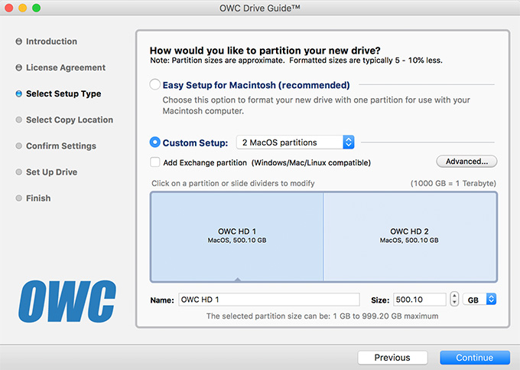Click the size stepper arrows
The height and width of the screenshot is (370, 520).
[454, 299]
